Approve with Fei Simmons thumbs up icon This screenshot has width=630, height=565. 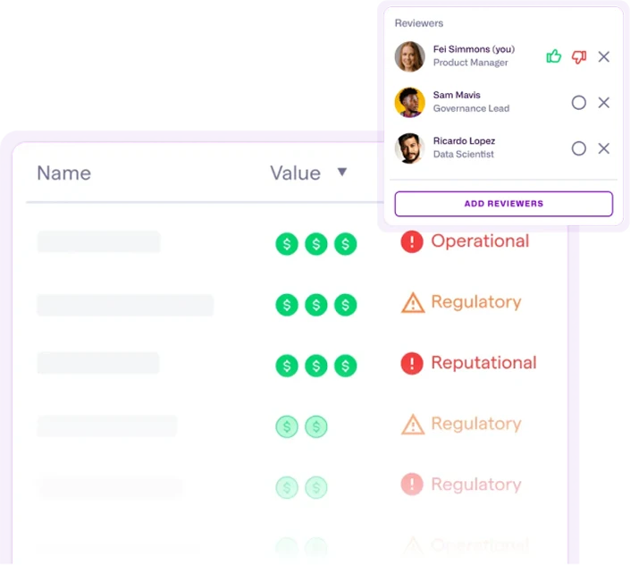pos(554,56)
